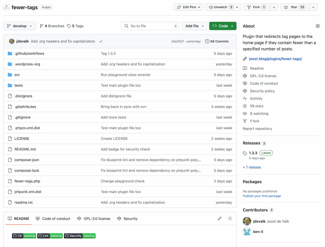Select the pencil icon to edit the README
This screenshot has height=247, width=325.
[219, 219]
